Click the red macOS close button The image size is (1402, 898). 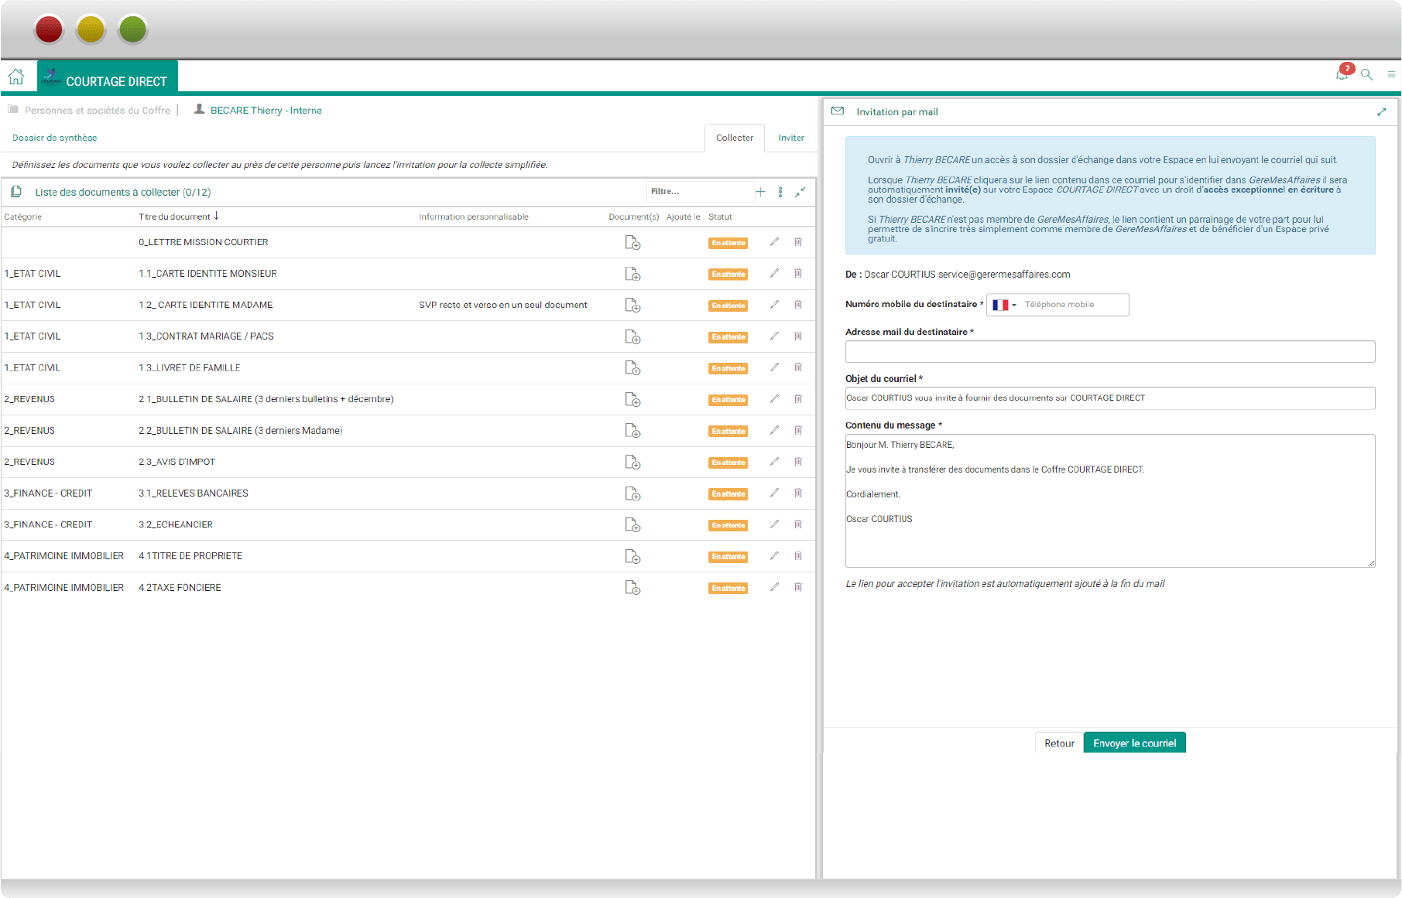coord(49,29)
